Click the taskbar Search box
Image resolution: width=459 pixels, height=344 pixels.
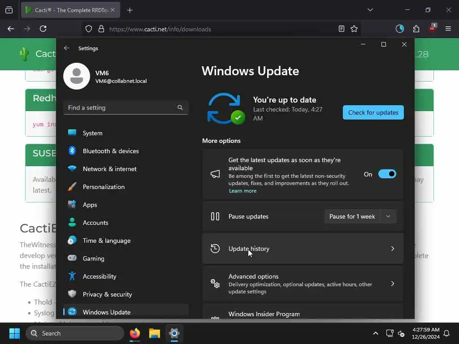tap(75, 333)
